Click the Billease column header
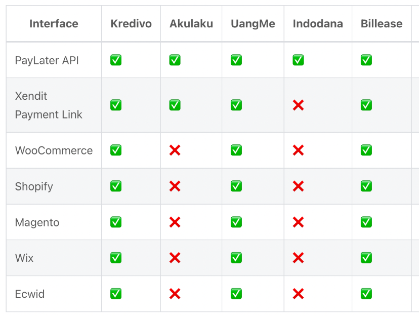 tap(382, 24)
